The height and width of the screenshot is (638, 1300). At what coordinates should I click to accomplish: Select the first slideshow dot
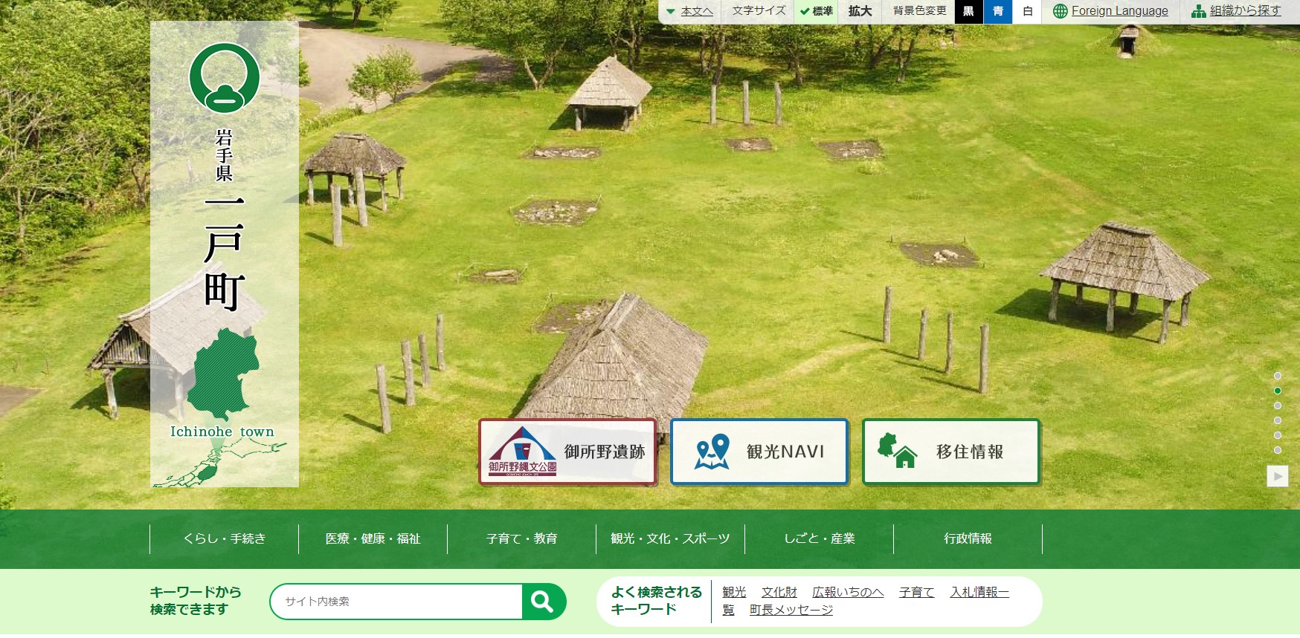[1278, 376]
